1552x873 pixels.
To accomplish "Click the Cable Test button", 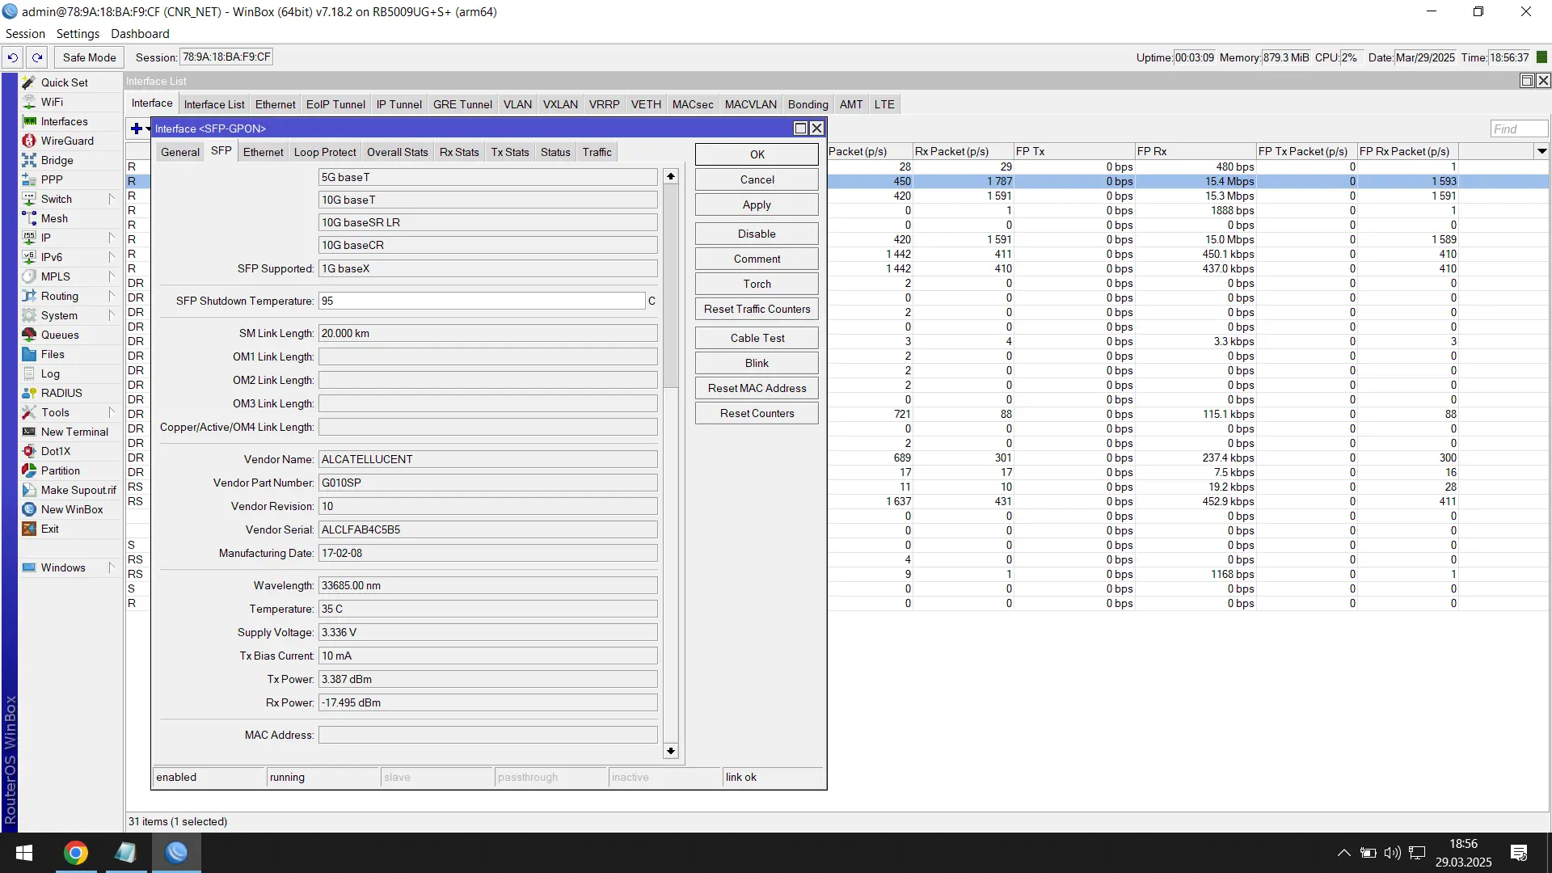I will click(757, 338).
